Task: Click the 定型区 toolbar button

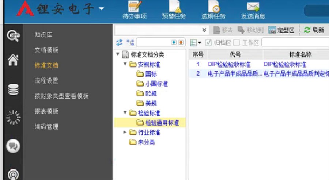Action: [x=281, y=30]
